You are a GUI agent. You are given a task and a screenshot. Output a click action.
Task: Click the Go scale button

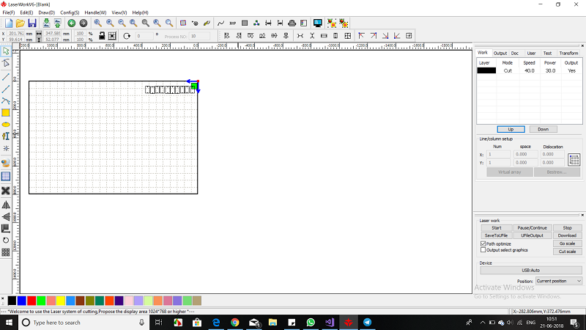[x=567, y=243]
